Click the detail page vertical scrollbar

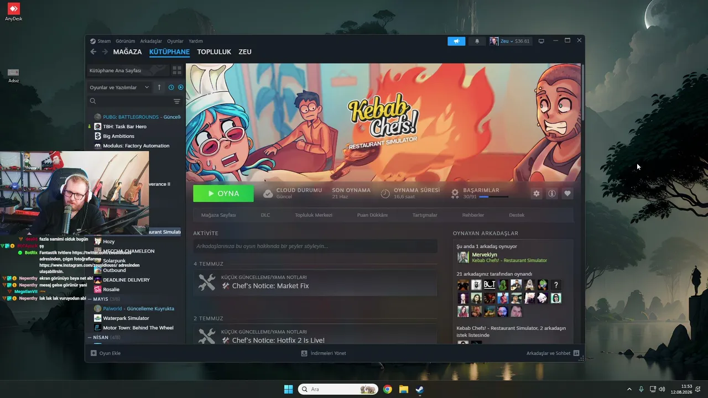pyautogui.click(x=582, y=92)
